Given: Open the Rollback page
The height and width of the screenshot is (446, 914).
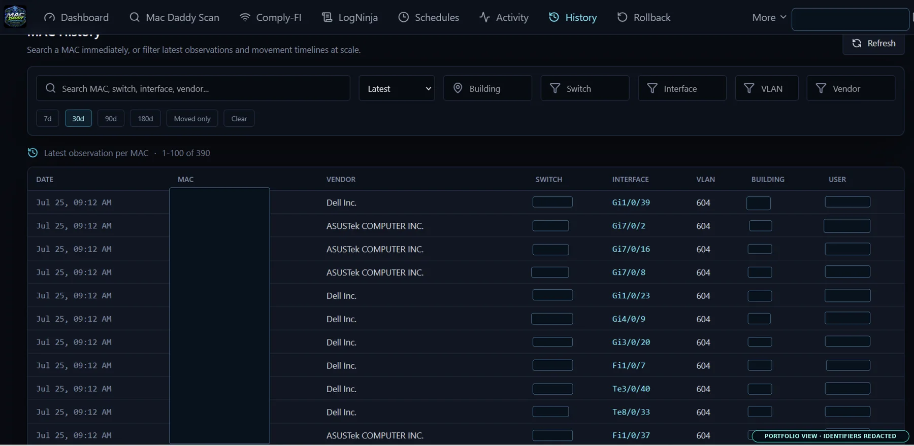Looking at the screenshot, I should pos(644,17).
